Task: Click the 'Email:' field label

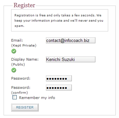Action: (17, 40)
